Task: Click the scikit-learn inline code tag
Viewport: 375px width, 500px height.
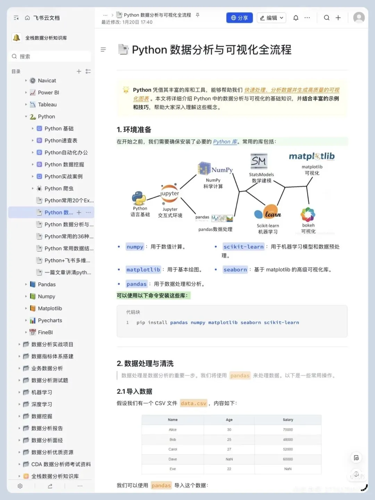Action: coord(243,247)
